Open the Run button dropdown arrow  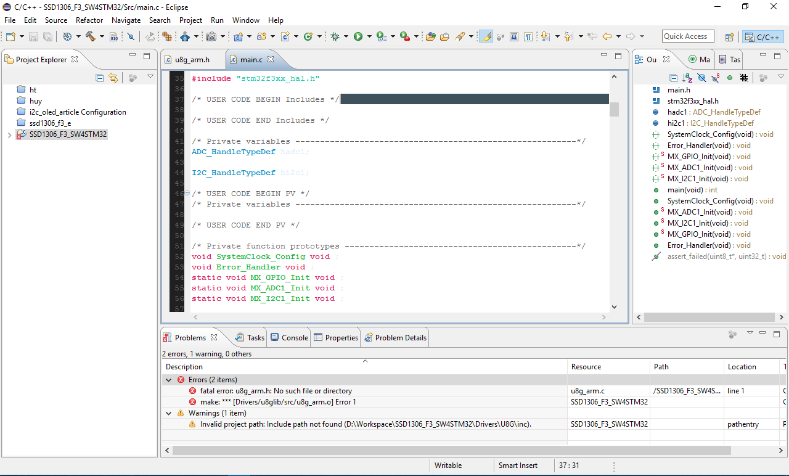click(369, 37)
